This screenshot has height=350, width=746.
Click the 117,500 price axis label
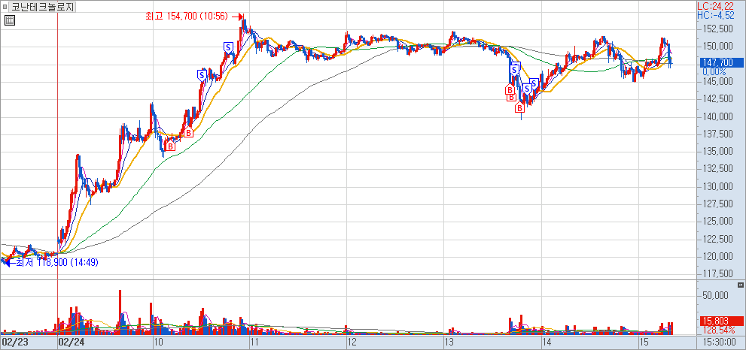(717, 274)
